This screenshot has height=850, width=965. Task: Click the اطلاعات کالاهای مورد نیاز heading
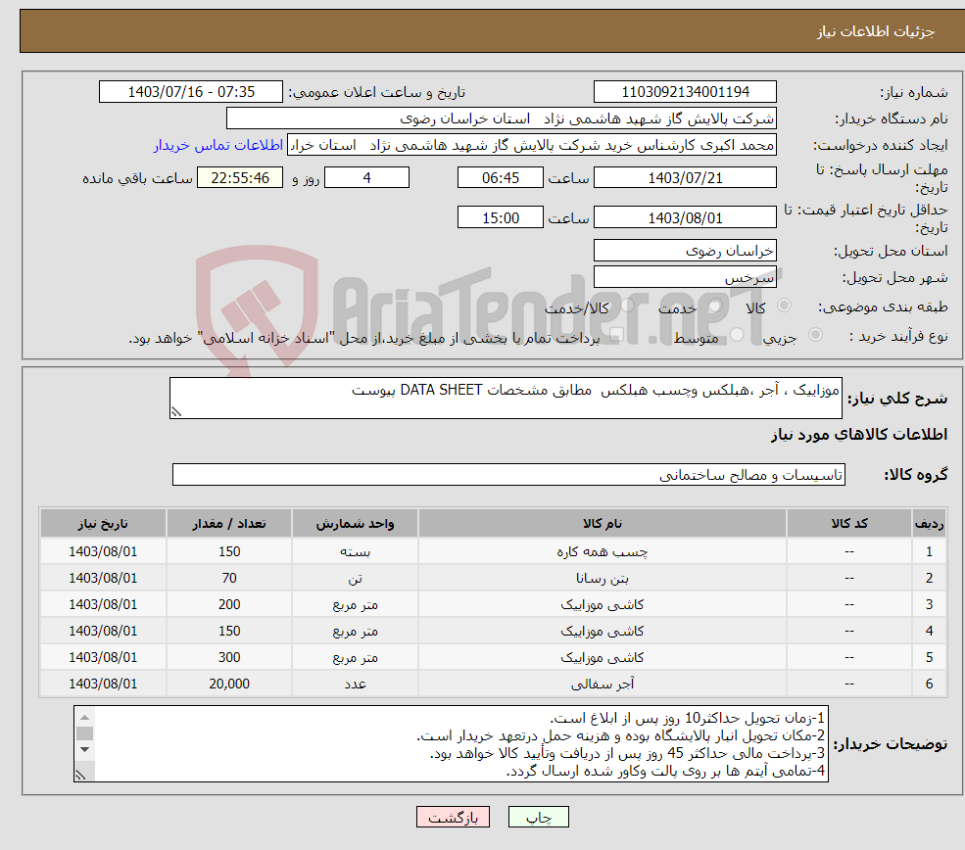point(859,435)
